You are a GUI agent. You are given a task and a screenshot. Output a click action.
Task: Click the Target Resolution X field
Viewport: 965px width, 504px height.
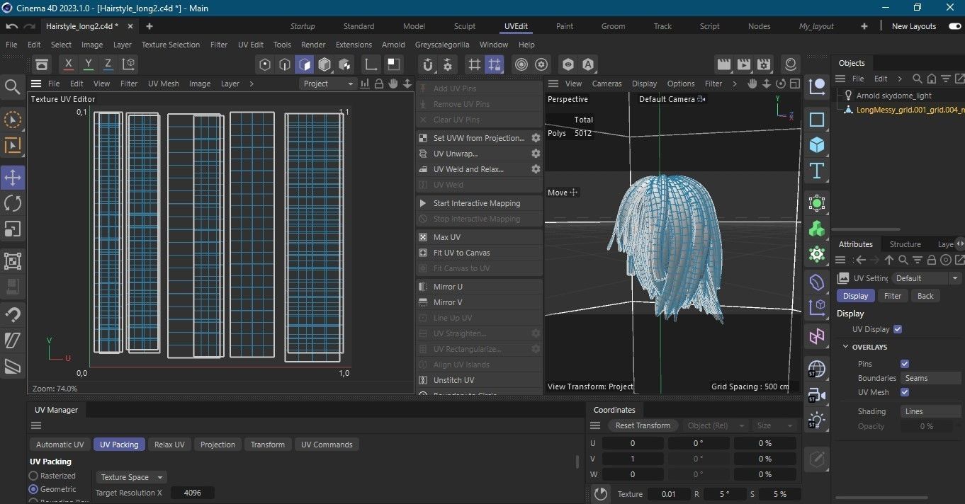click(x=191, y=493)
